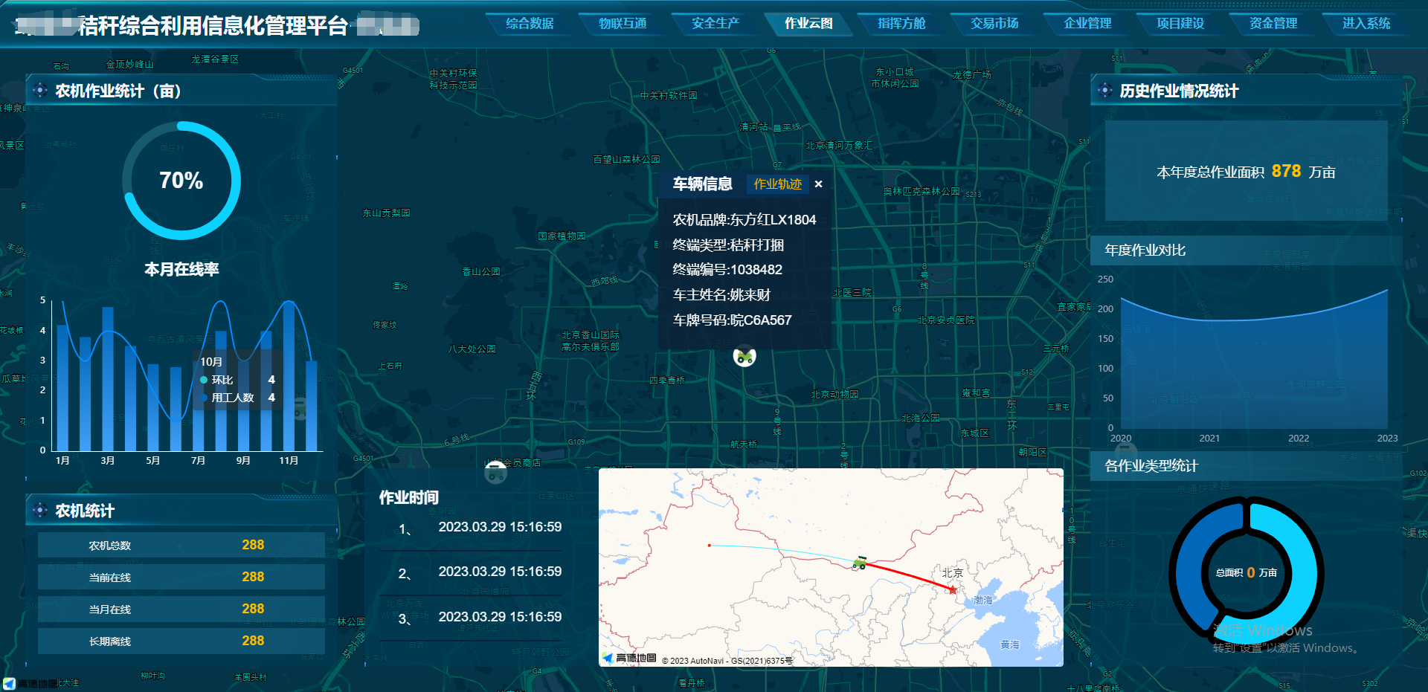Click the 长期离线 288 row
Screen dimensions: 1428x692
181,641
